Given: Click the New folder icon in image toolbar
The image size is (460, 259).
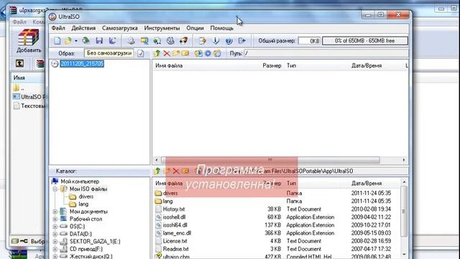Looking at the screenshot, I should tap(176, 53).
